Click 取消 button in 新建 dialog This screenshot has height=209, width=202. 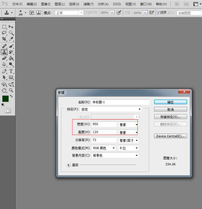171,110
